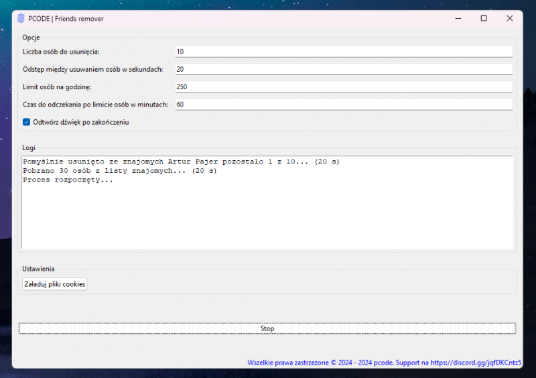Select the 'Limit osób na godzinę' field
Screen dimensions: 536x378
point(343,86)
